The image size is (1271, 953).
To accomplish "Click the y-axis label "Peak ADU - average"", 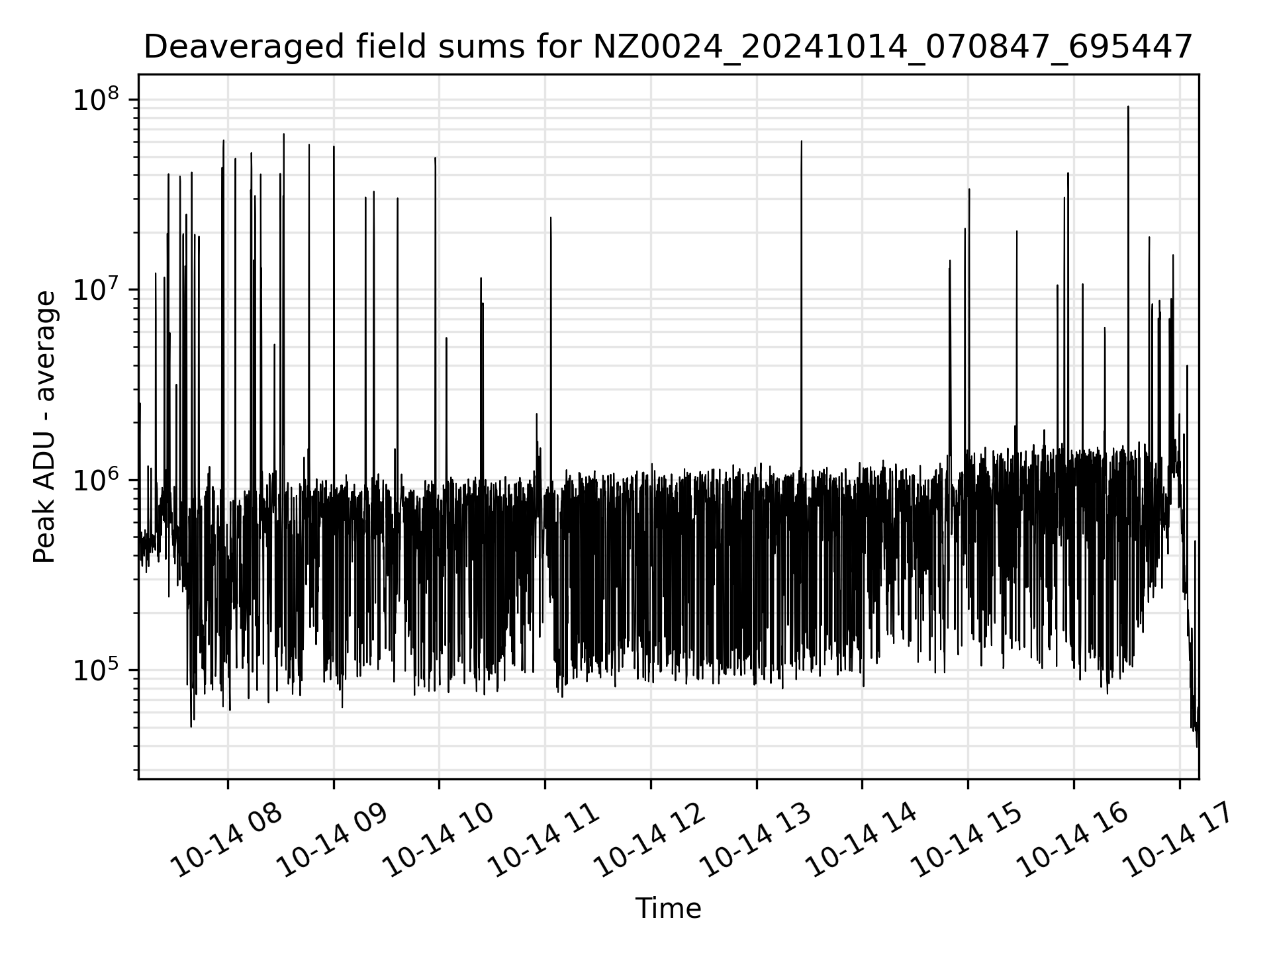I will pos(45,427).
